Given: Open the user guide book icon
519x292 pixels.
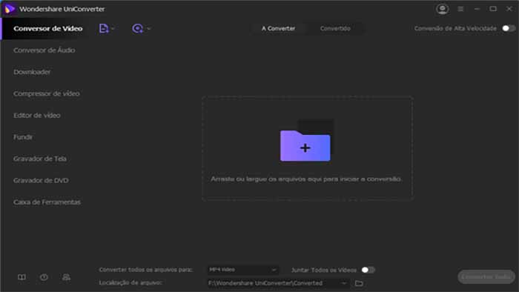Looking at the screenshot, I should tap(22, 277).
